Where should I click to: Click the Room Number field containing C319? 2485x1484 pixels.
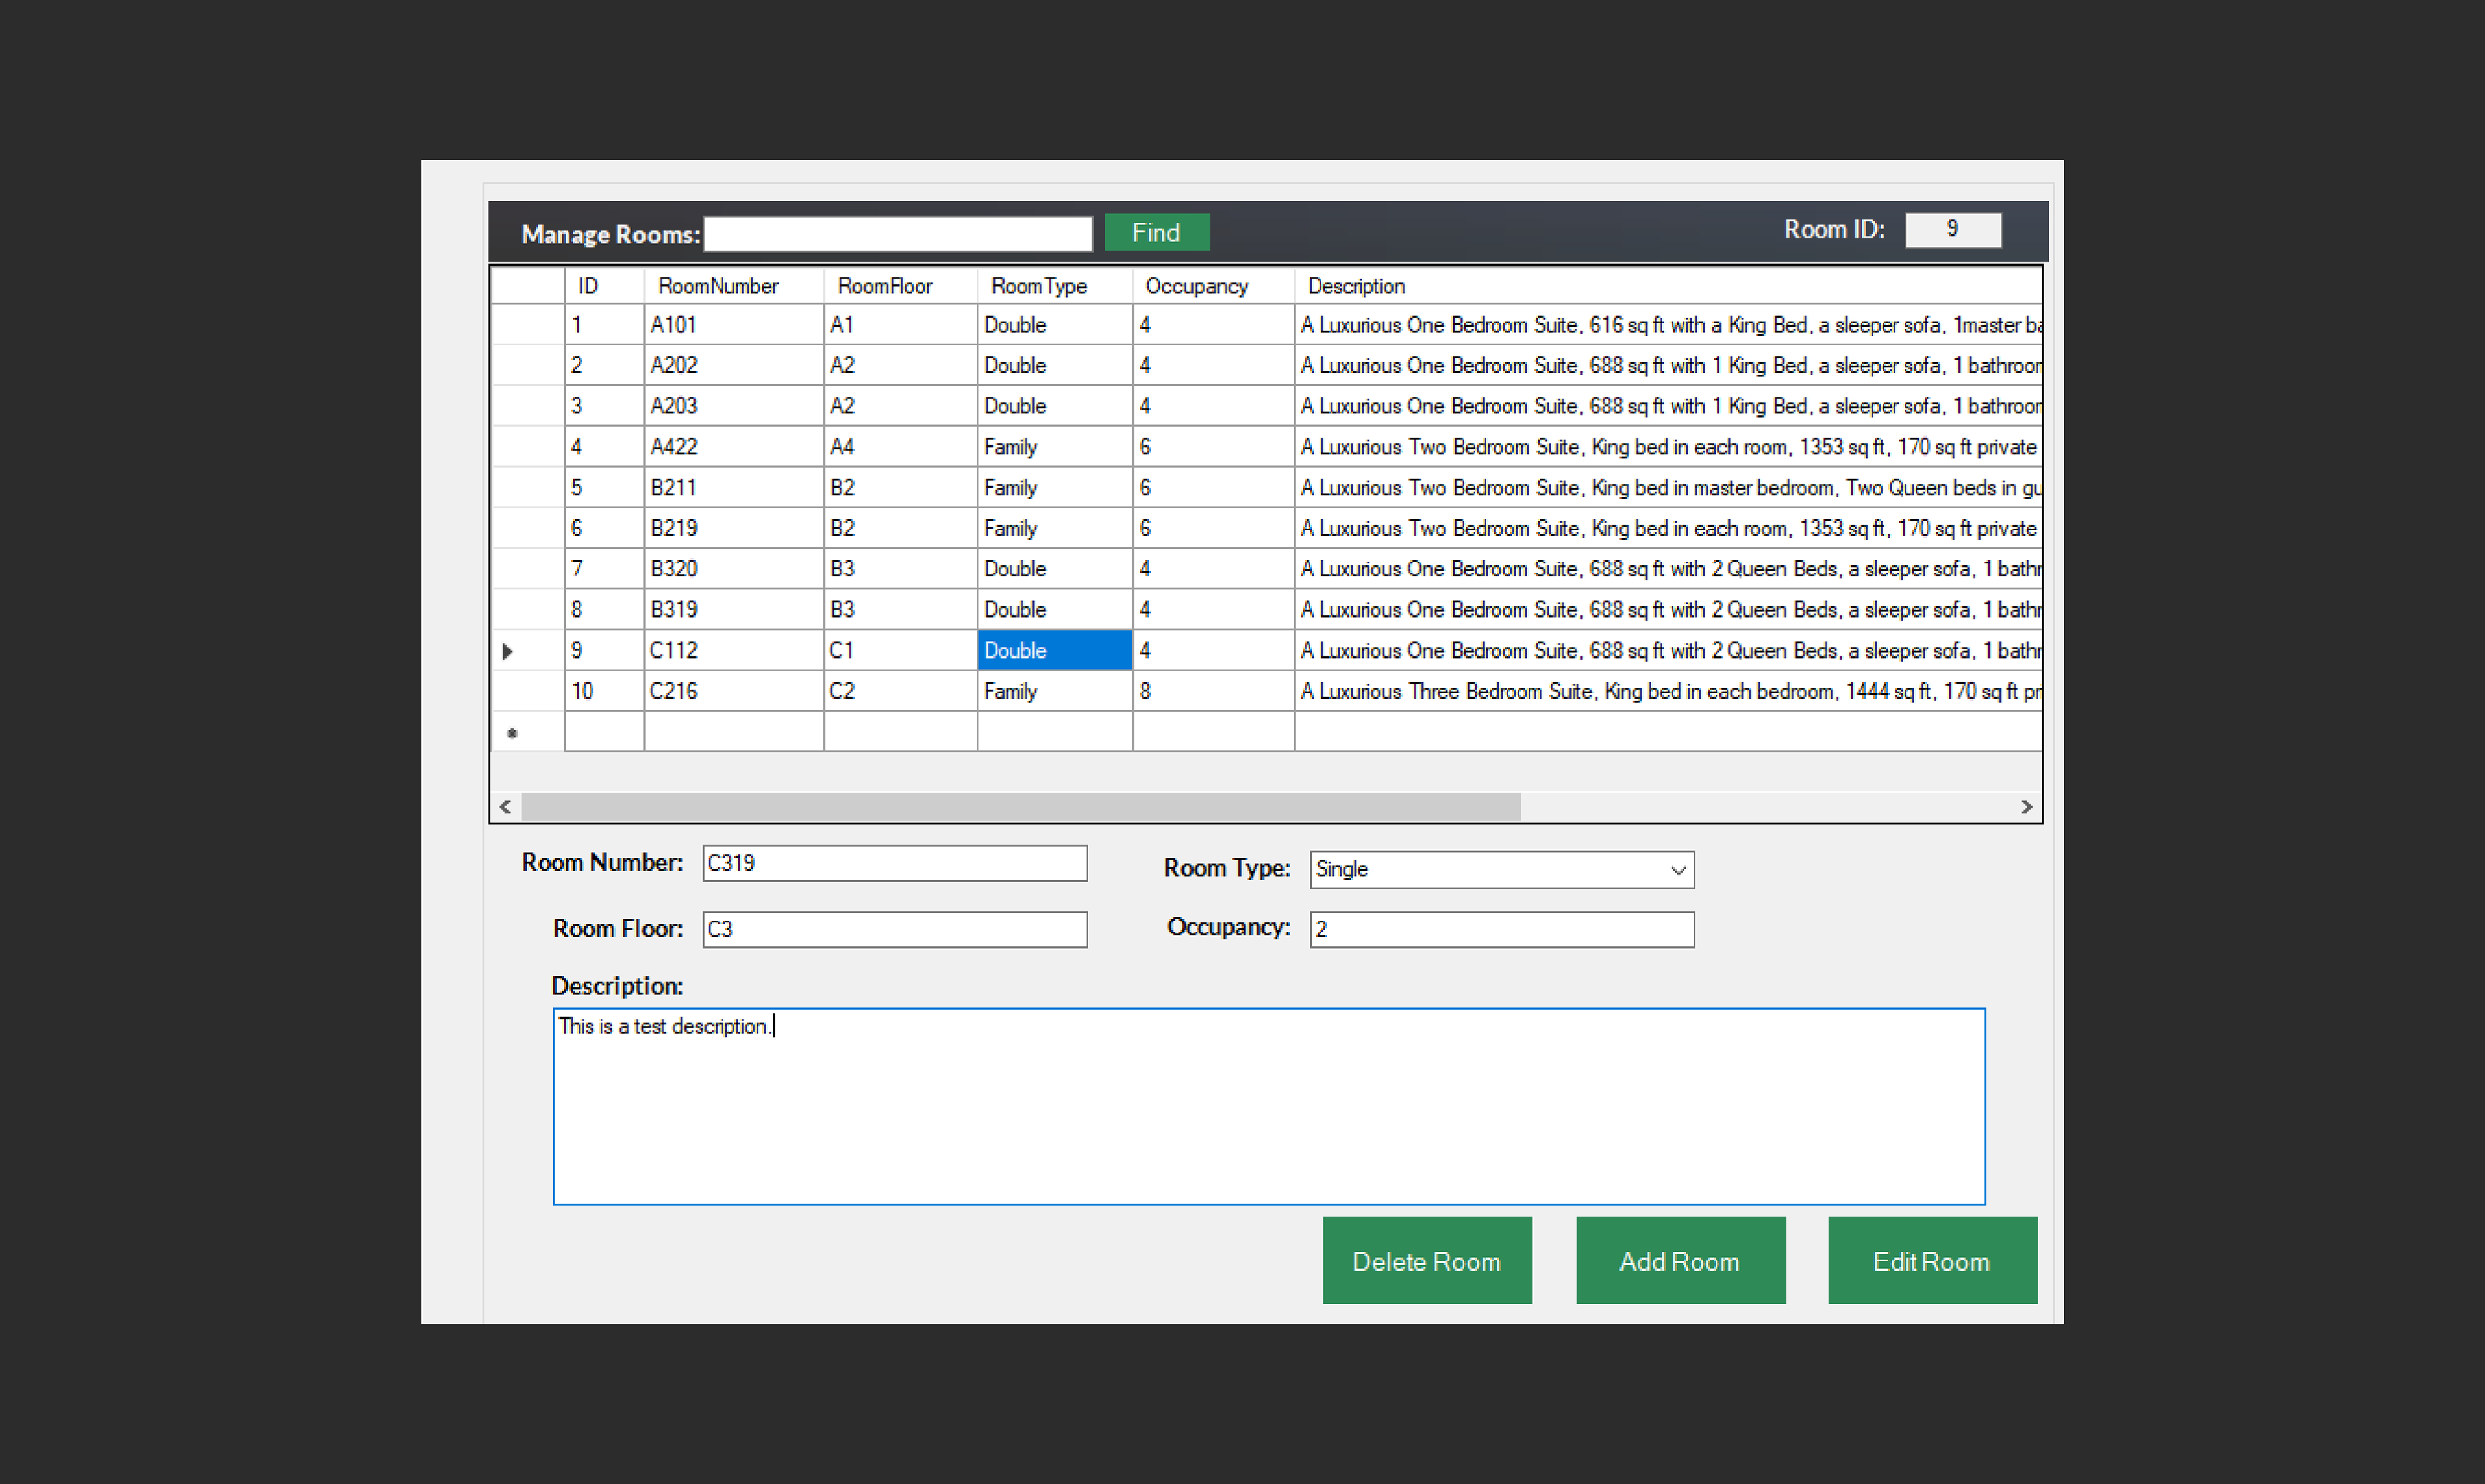(x=894, y=863)
